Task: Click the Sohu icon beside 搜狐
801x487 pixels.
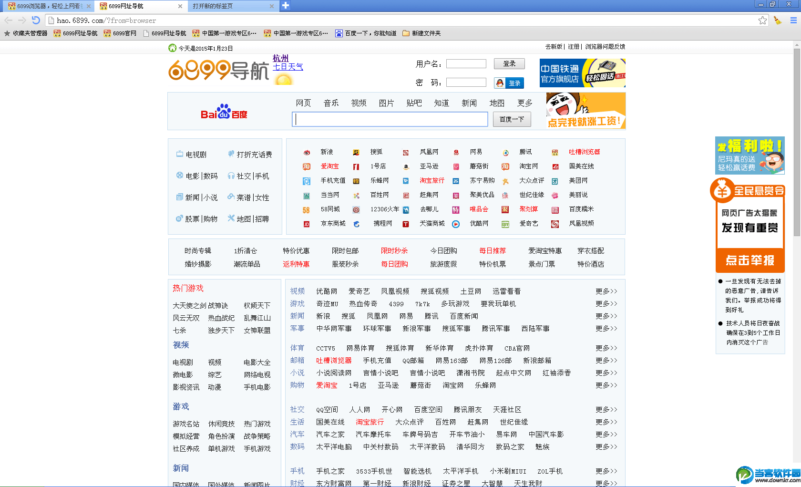Action: pyautogui.click(x=356, y=152)
